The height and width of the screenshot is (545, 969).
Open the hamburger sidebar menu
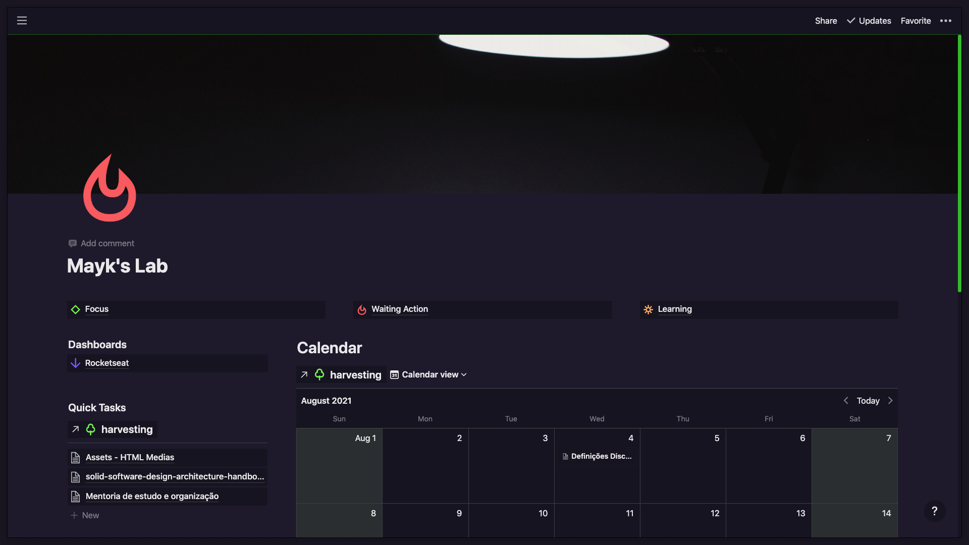point(22,21)
